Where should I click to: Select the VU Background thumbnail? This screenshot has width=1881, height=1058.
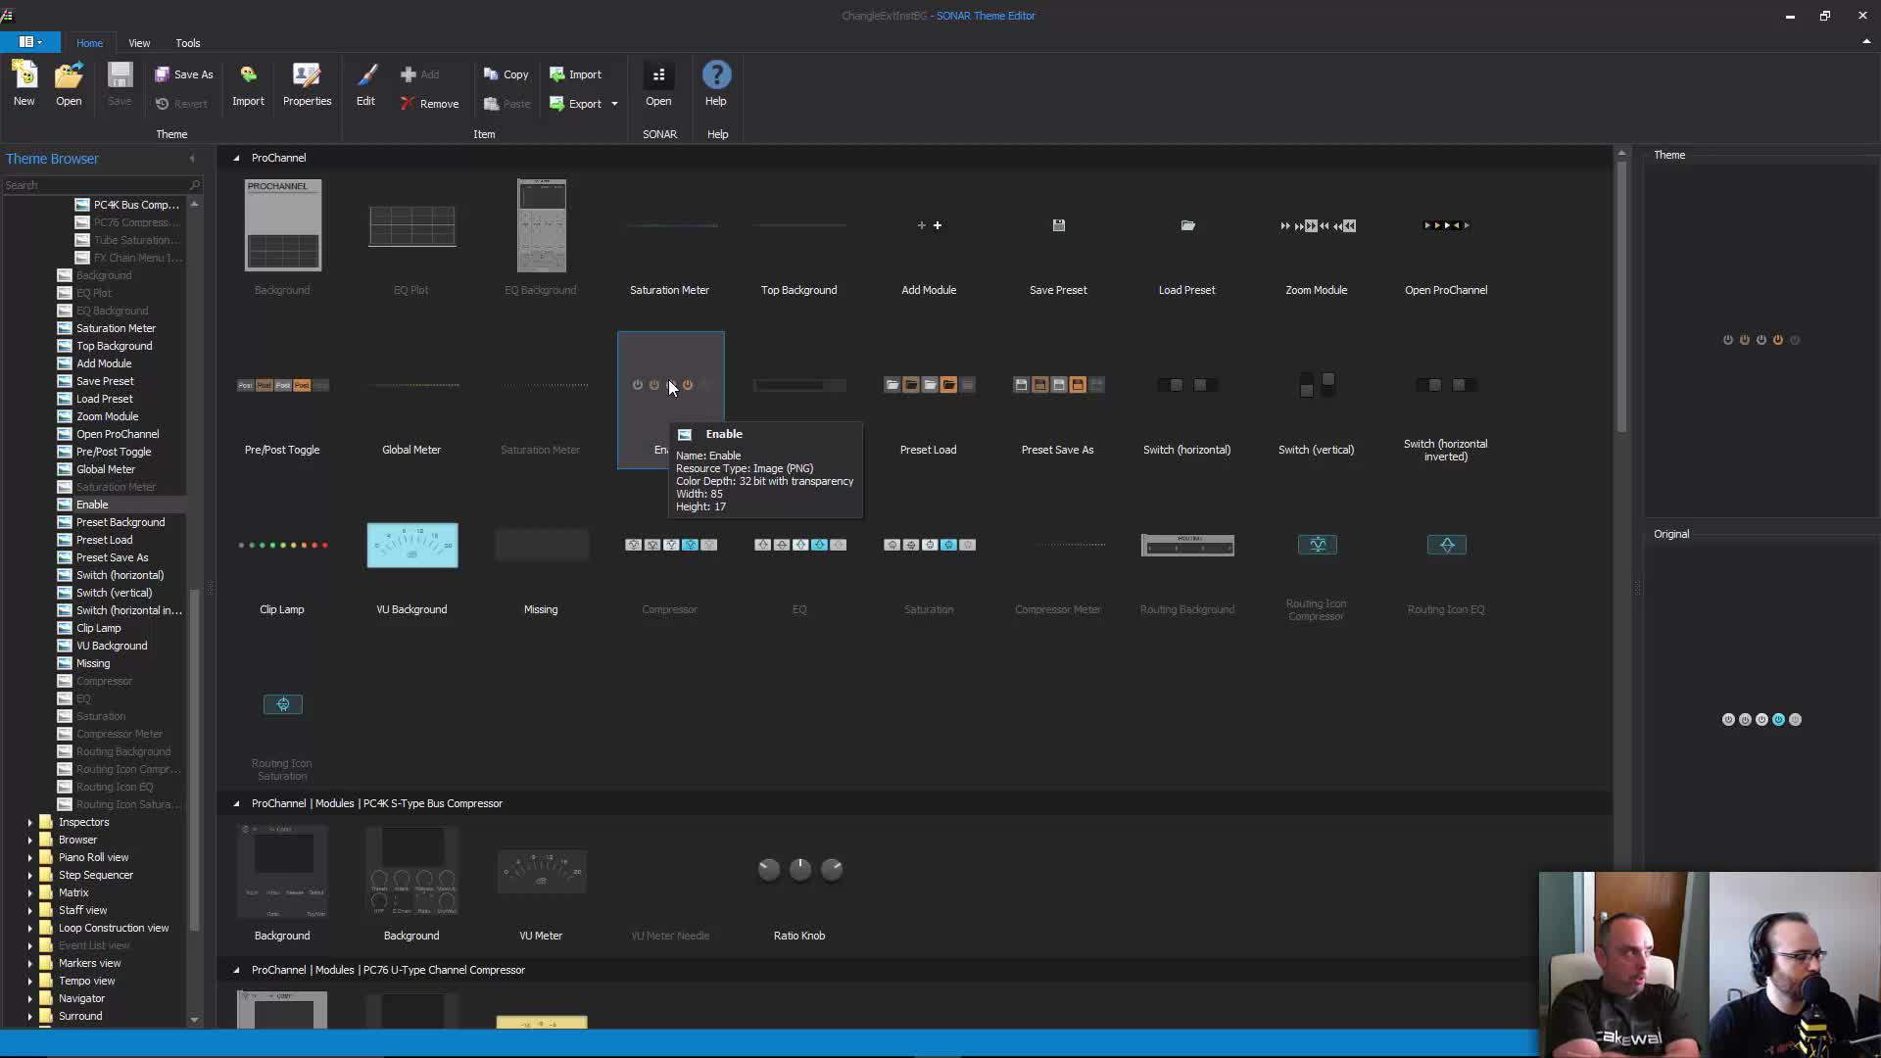[x=411, y=546]
